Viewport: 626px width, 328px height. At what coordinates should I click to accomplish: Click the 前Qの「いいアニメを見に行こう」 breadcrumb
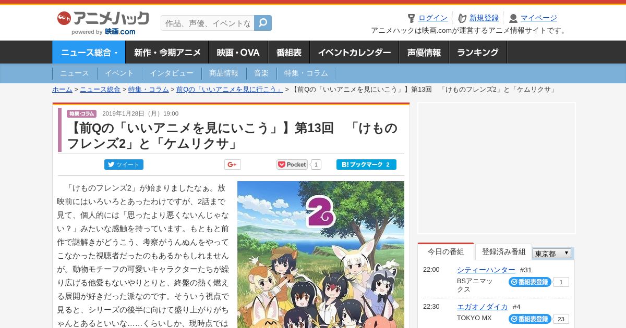point(230,90)
